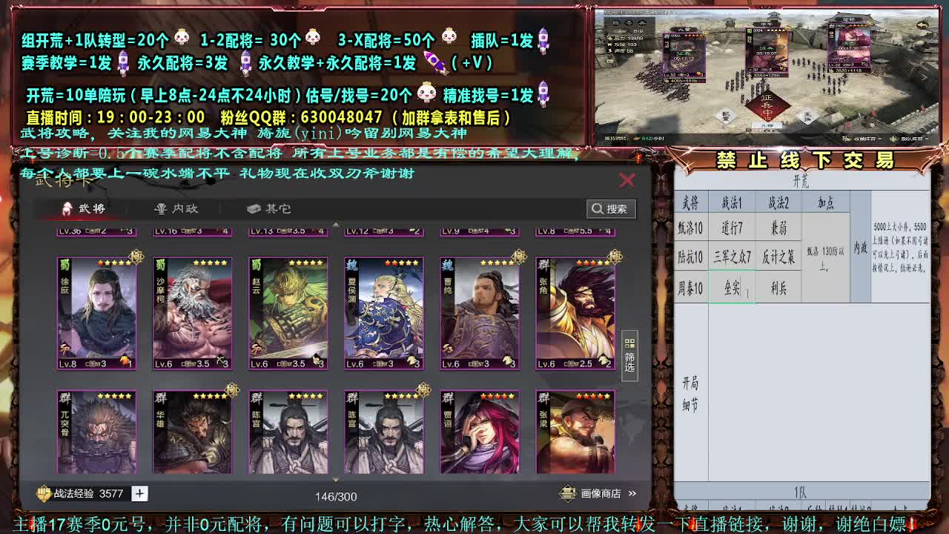
Task: Select the 张梁 general card
Action: coord(575,432)
